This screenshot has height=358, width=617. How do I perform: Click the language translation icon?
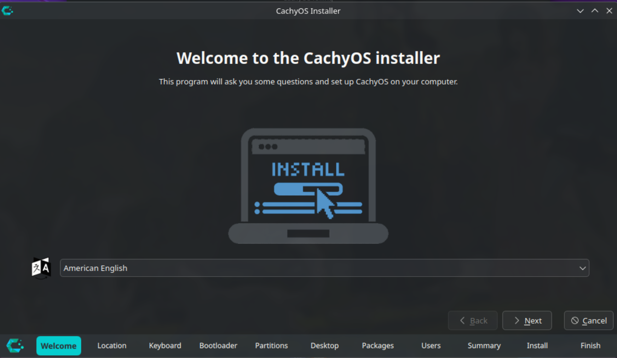[x=41, y=268]
